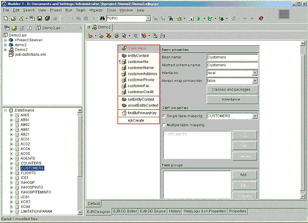308x223 pixels.
Task: Select the customerNo field in bean
Action: coord(138,62)
